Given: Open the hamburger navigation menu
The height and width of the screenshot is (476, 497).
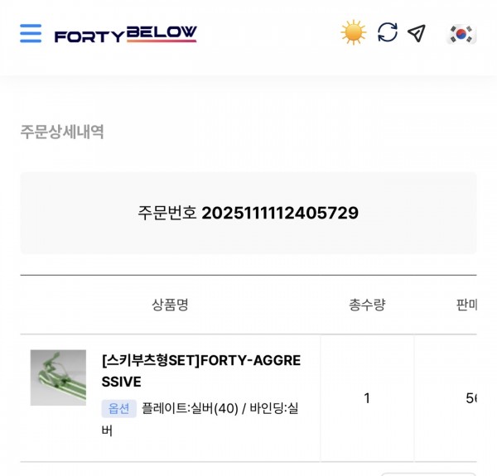Looking at the screenshot, I should coord(31,33).
